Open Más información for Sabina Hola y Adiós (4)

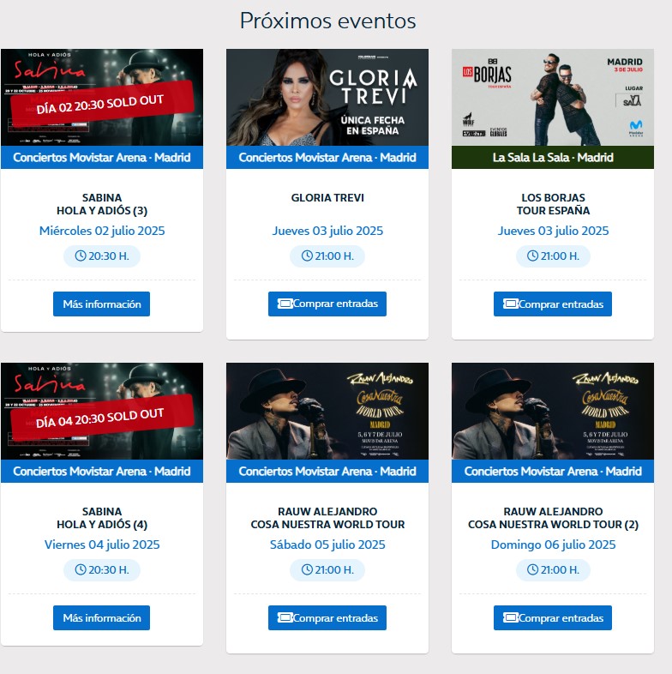point(101,617)
